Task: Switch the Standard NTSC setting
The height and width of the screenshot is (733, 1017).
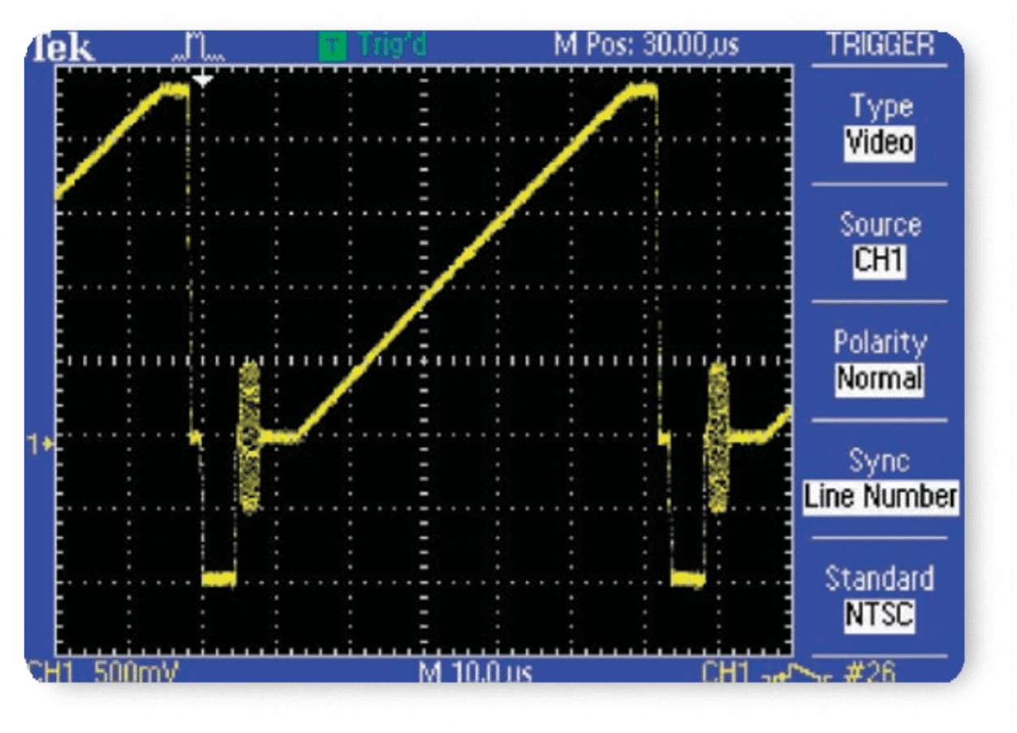Action: pyautogui.click(x=880, y=614)
